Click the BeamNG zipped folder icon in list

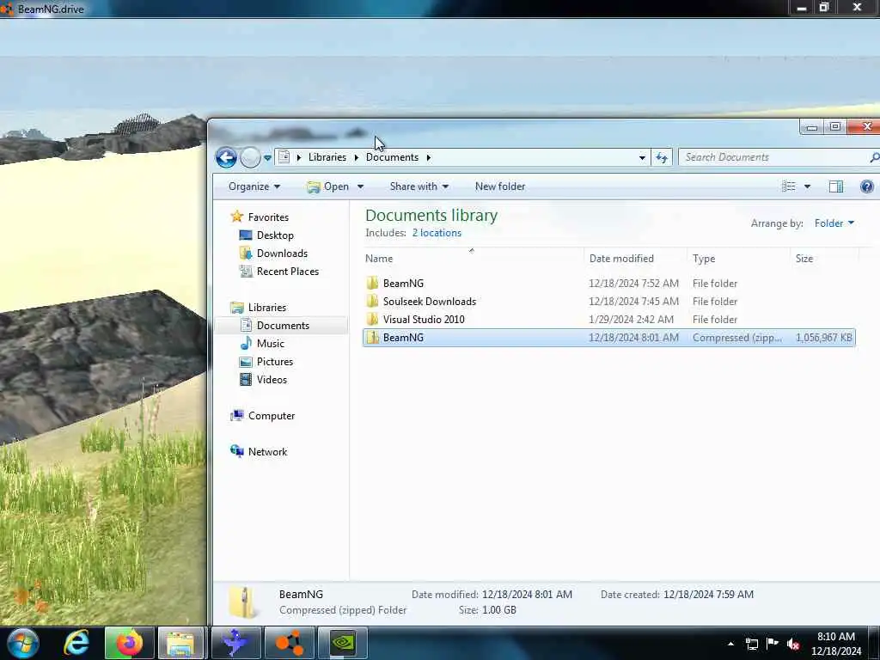tap(372, 337)
